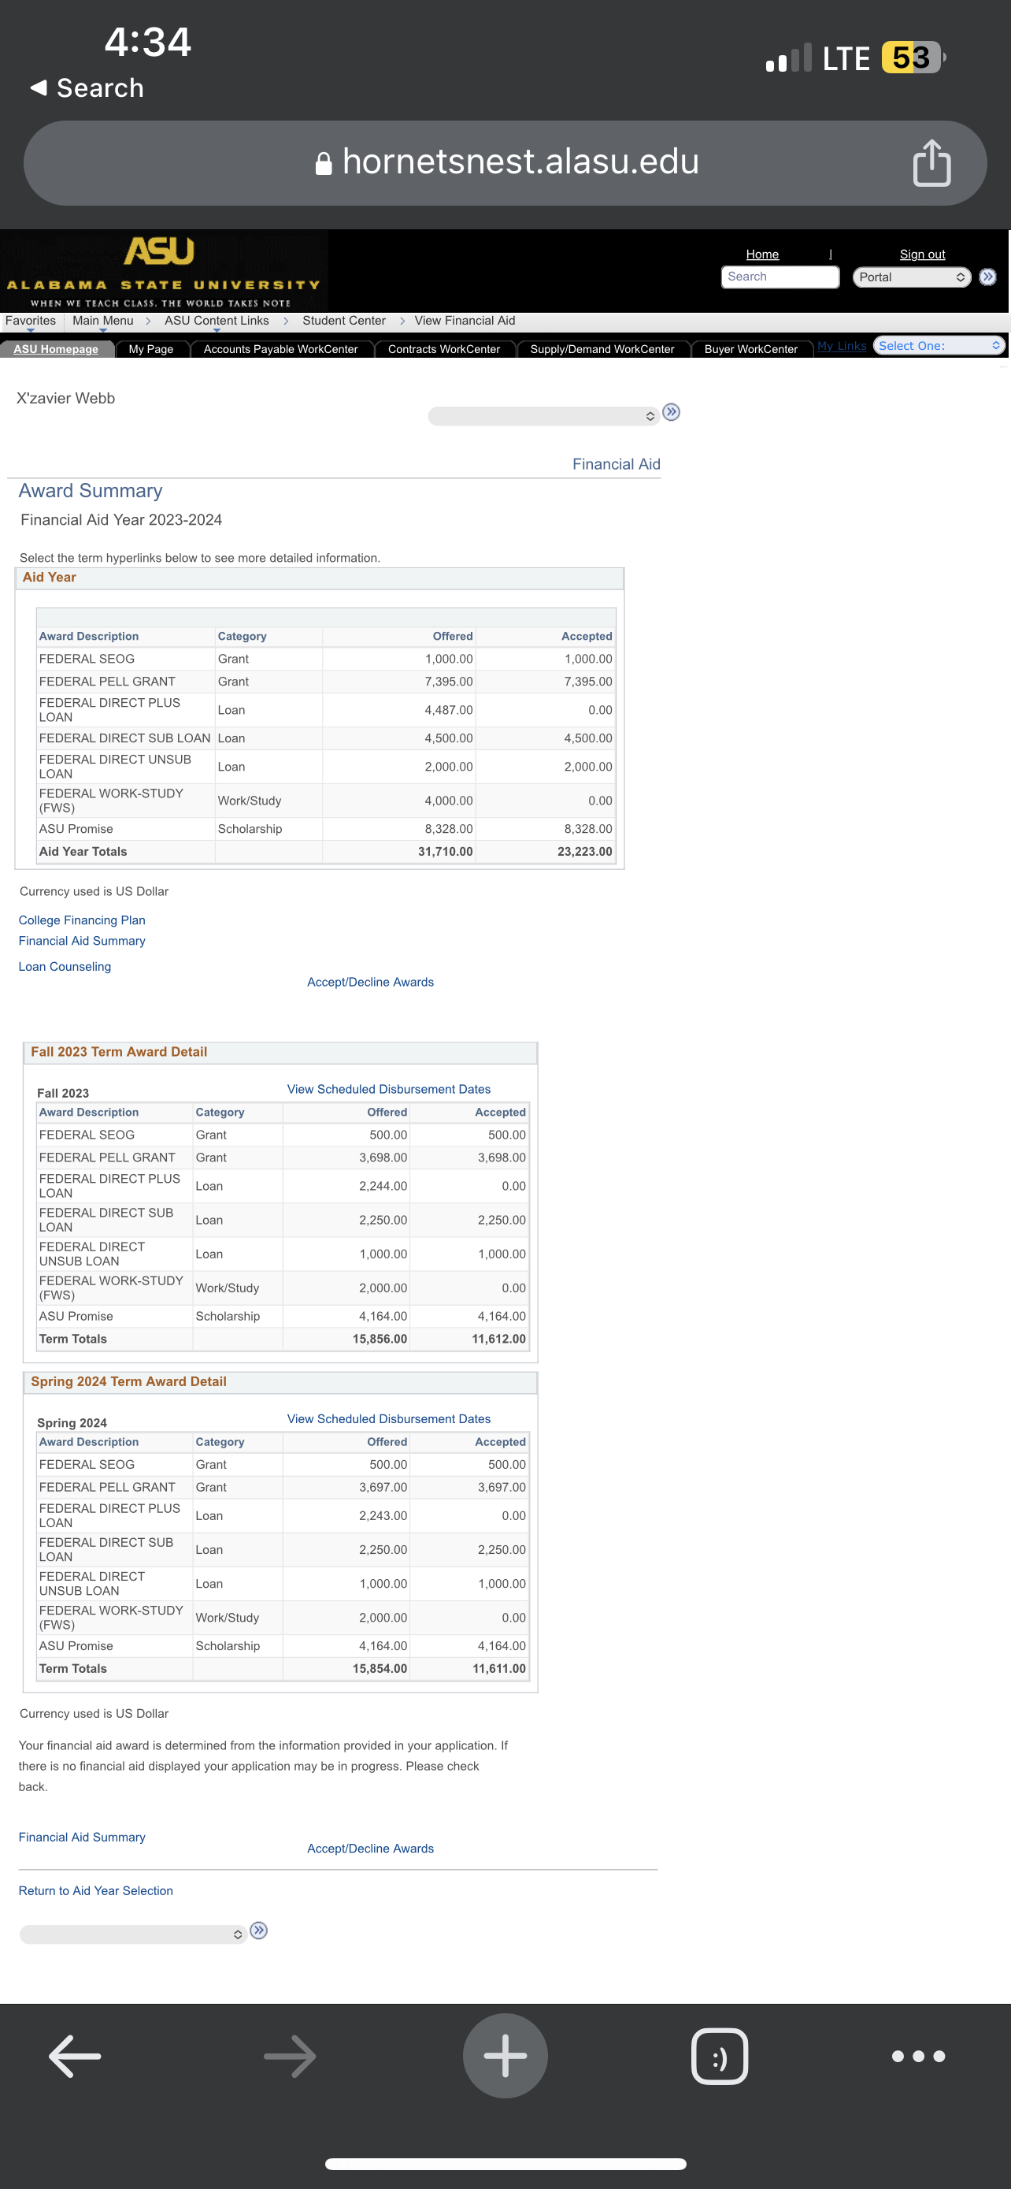1011x2189 pixels.
Task: Click the go arrow next to Portal dropdown
Action: point(987,277)
